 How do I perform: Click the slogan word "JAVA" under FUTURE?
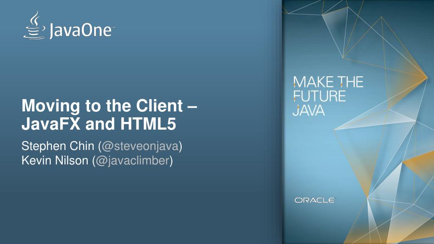tap(309, 111)
